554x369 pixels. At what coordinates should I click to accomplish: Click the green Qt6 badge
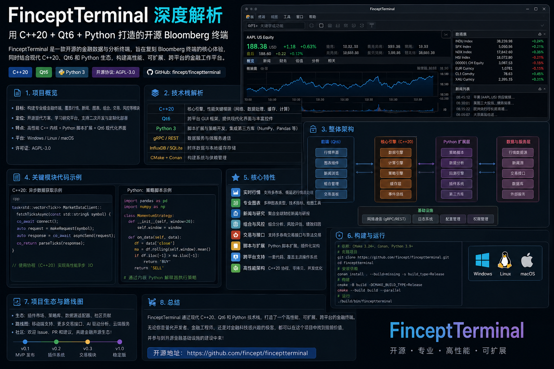click(44, 72)
